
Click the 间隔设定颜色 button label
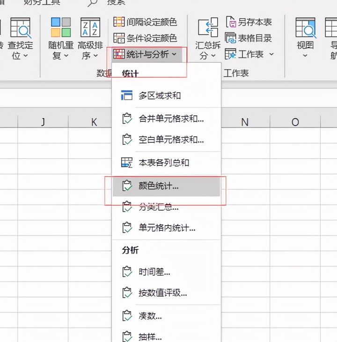(152, 22)
